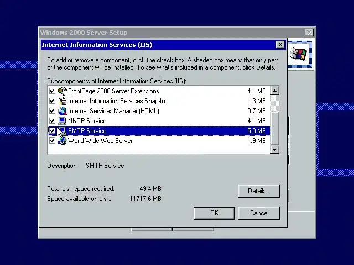This screenshot has width=354, height=265.
Task: Click the 5.0 MB size of SMTP Service
Action: tap(257, 131)
